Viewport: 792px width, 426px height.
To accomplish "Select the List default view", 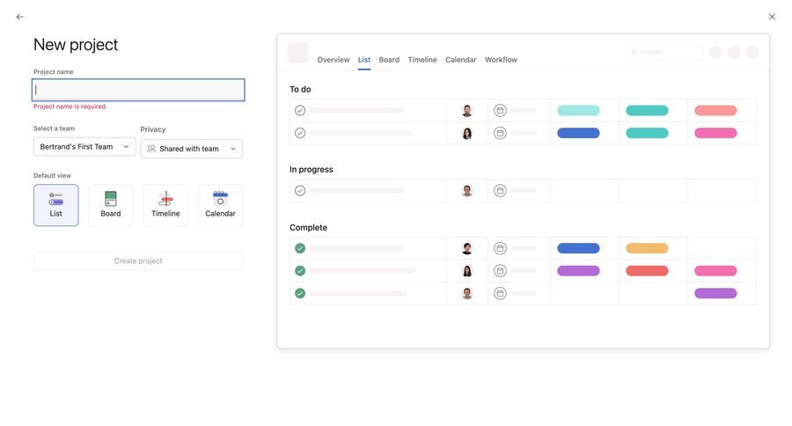I will pos(56,205).
